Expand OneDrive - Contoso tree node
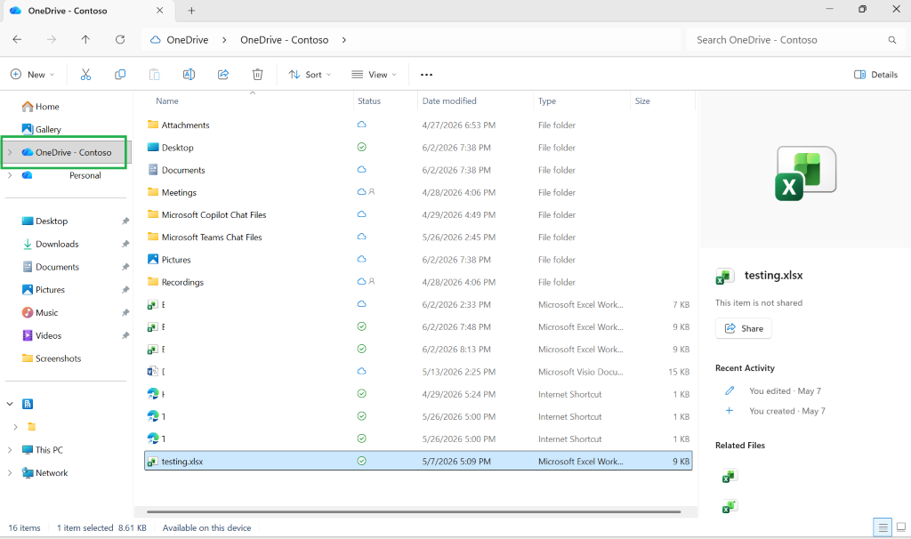The height and width of the screenshot is (539, 911). tap(10, 152)
